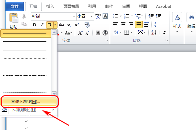Click the 小四 font size field
The width and height of the screenshot is (196, 130).
pyautogui.click(x=83, y=16)
